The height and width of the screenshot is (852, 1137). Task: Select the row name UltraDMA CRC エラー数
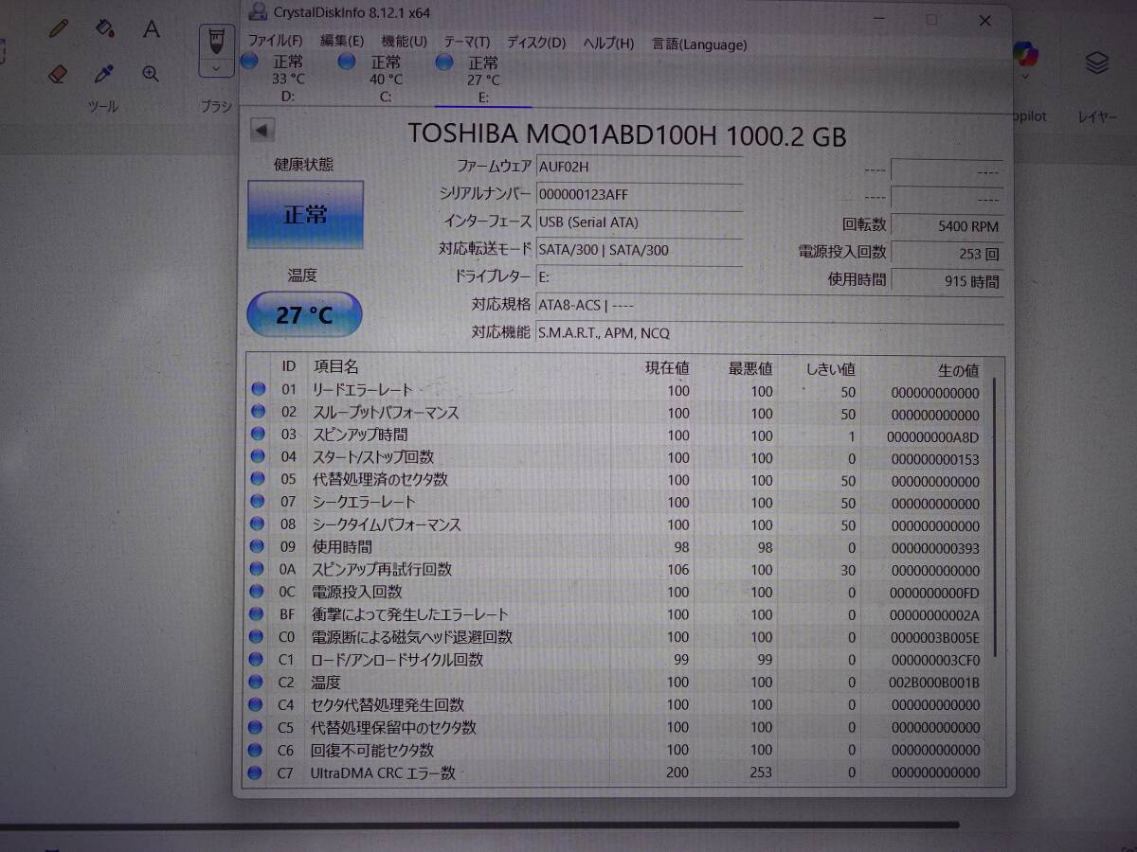tap(383, 772)
